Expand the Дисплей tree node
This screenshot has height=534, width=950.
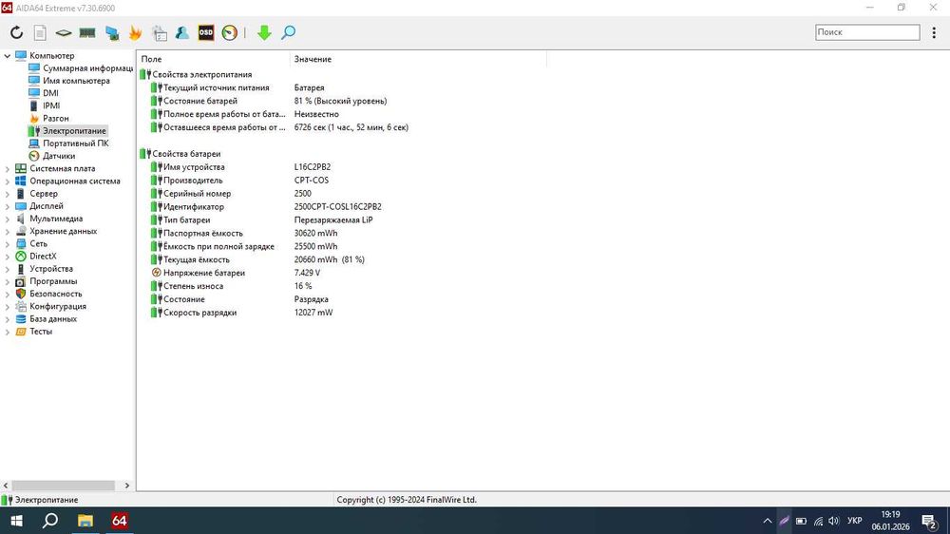pos(8,206)
